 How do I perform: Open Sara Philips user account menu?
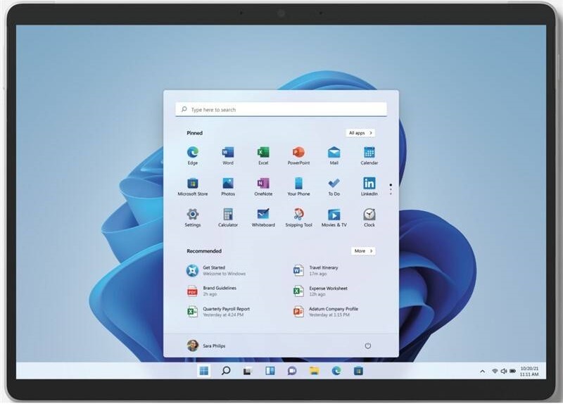(x=206, y=345)
